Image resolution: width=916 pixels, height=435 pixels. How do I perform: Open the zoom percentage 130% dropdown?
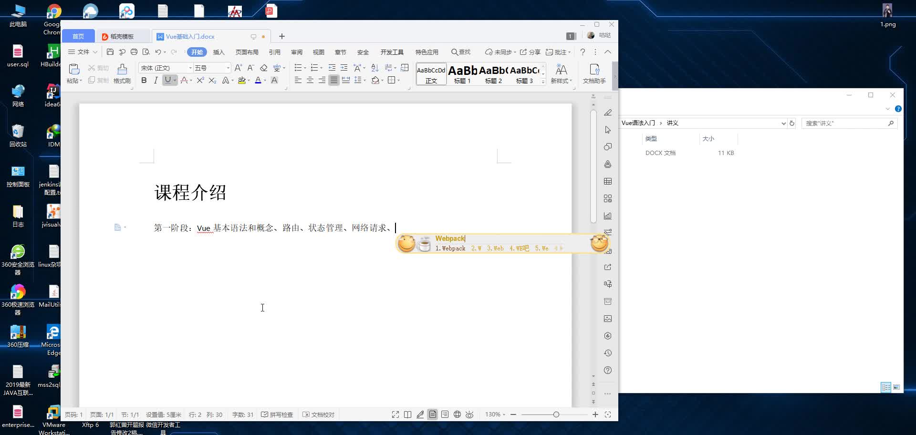pyautogui.click(x=495, y=414)
